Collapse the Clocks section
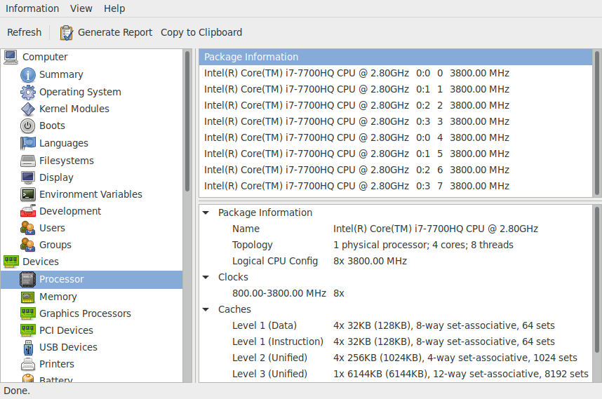Screen dimensions: 602x399 pyautogui.click(x=206, y=277)
